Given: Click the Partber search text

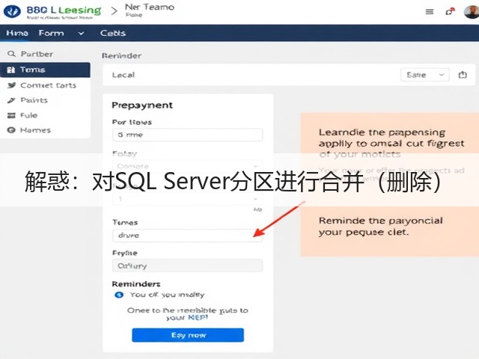Looking at the screenshot, I should click(x=37, y=54).
